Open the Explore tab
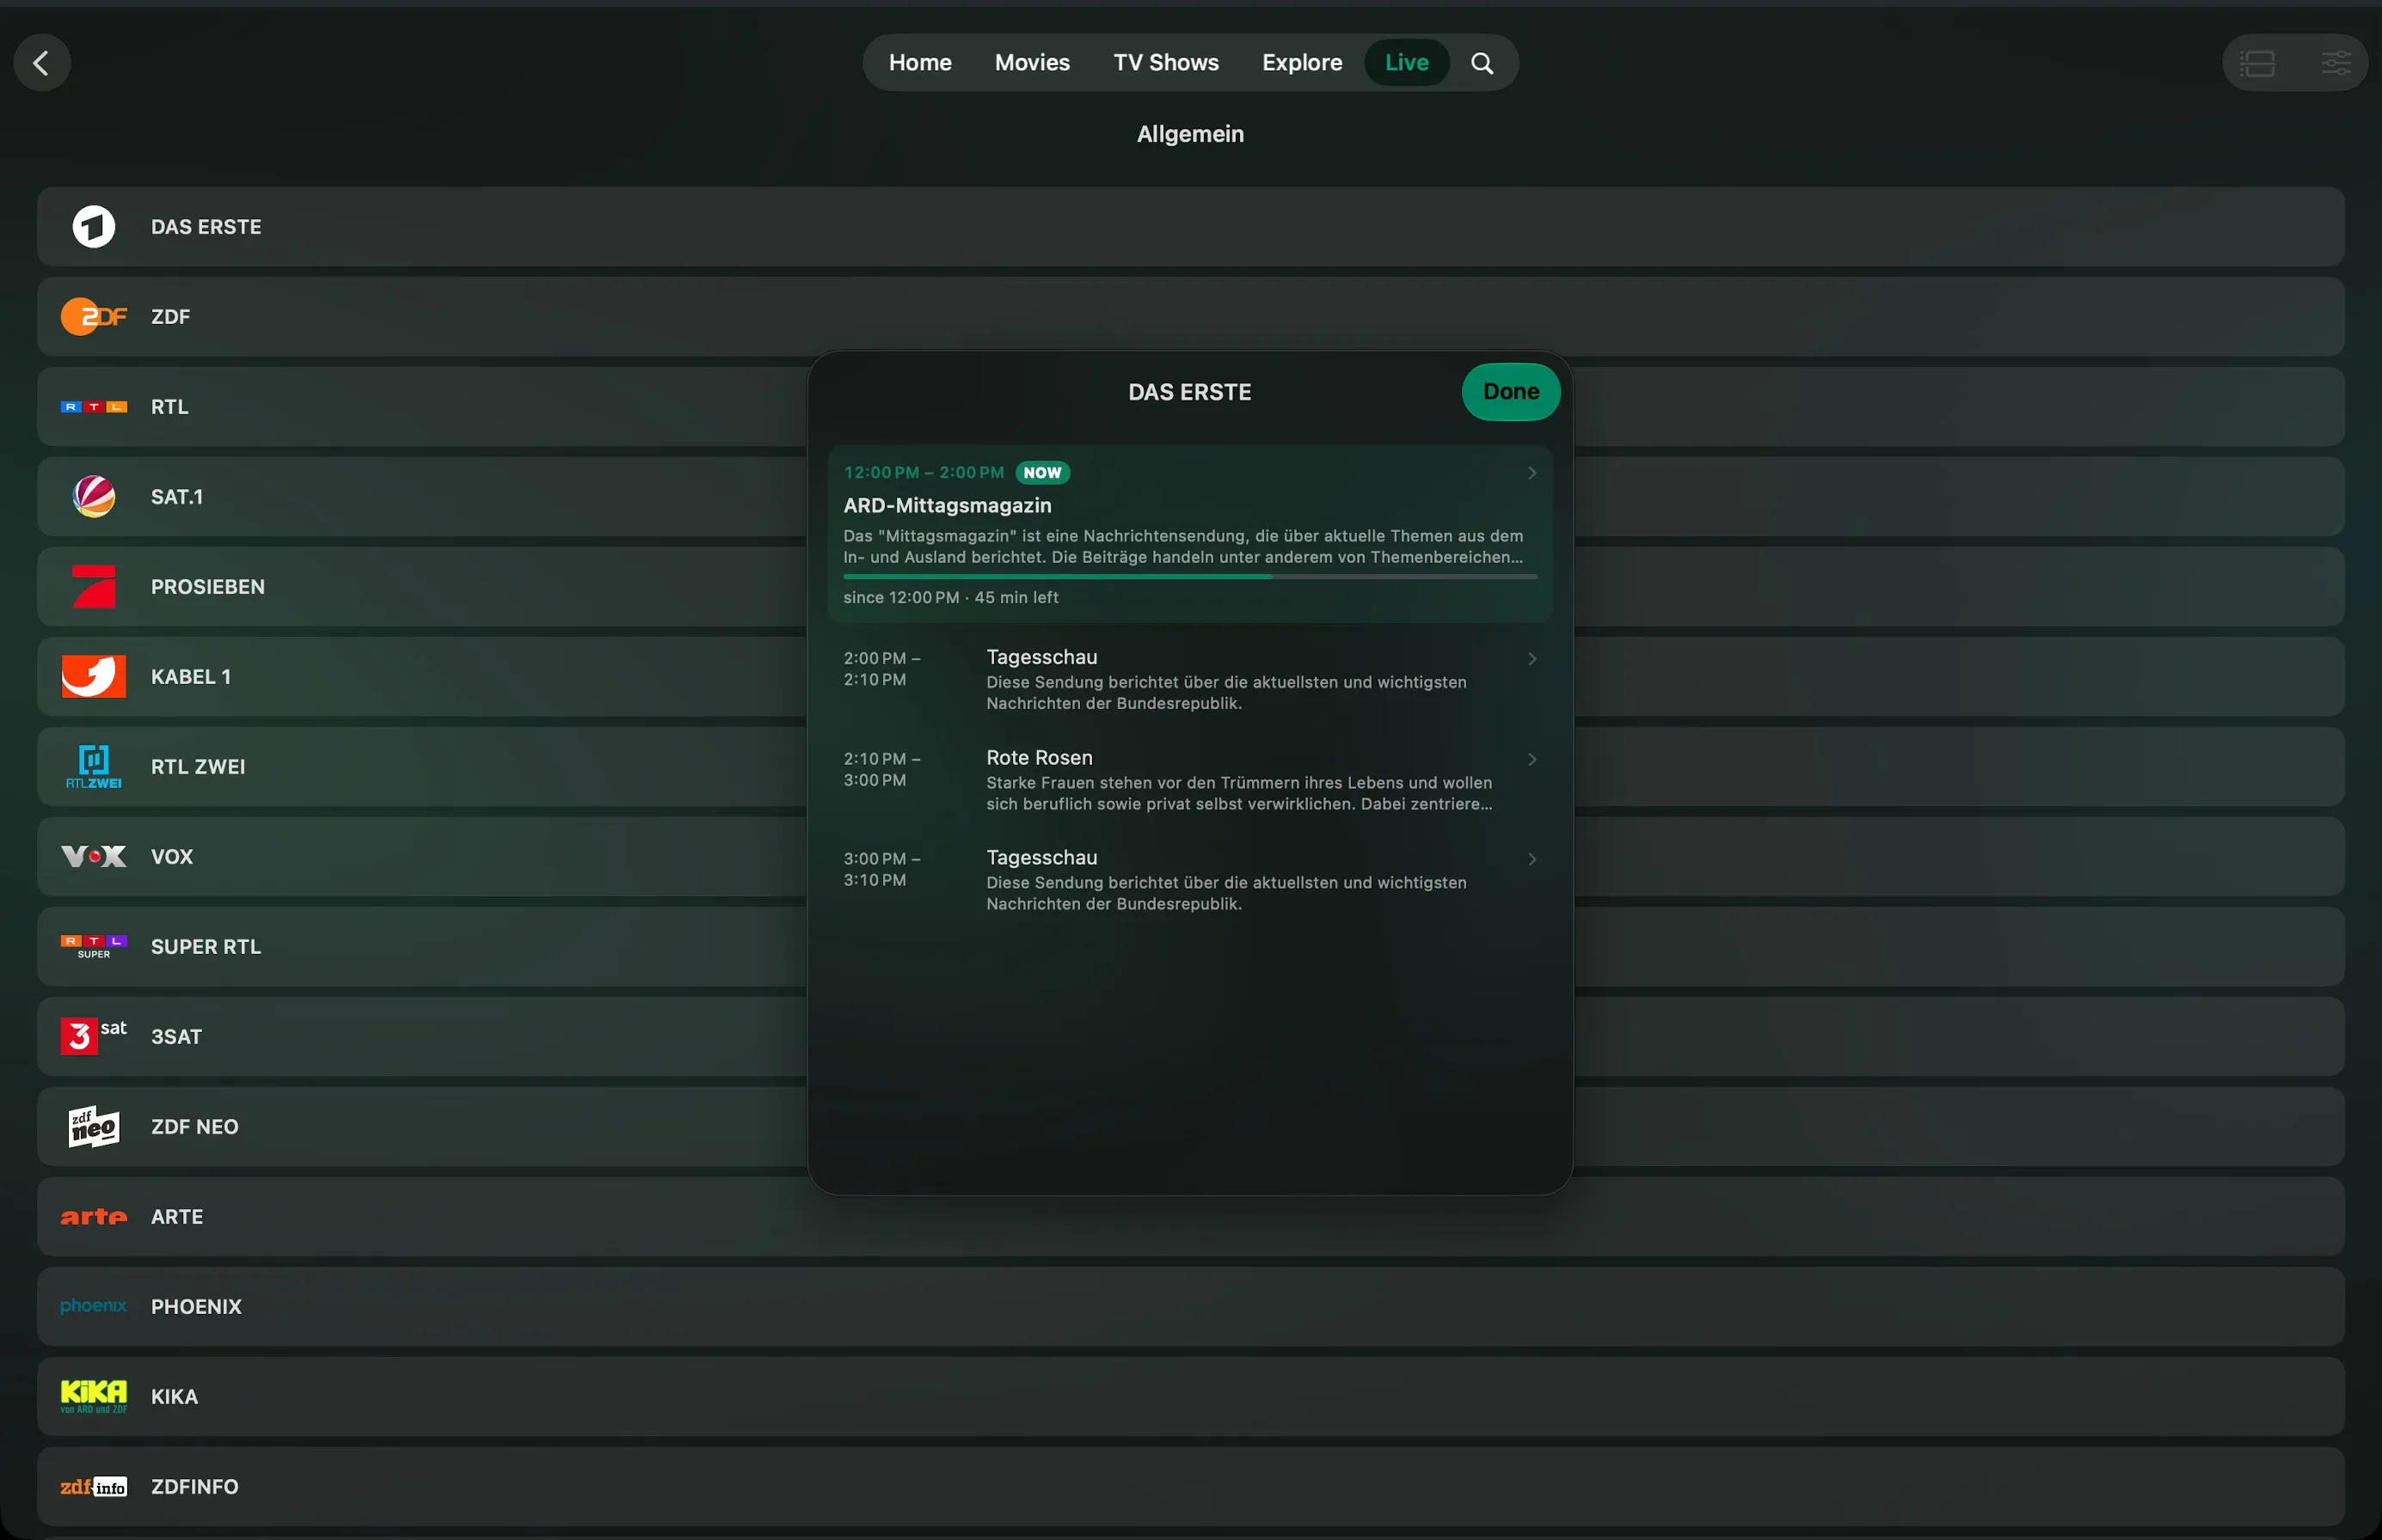The image size is (2382, 1540). pyautogui.click(x=1303, y=63)
